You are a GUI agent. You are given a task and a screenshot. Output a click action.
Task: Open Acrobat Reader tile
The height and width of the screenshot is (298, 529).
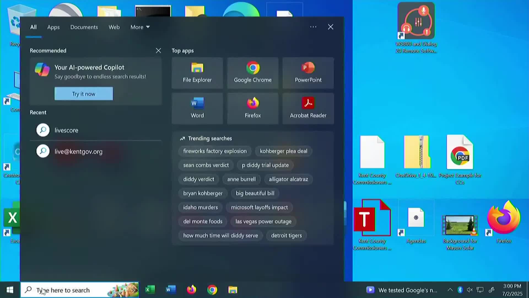pyautogui.click(x=308, y=108)
